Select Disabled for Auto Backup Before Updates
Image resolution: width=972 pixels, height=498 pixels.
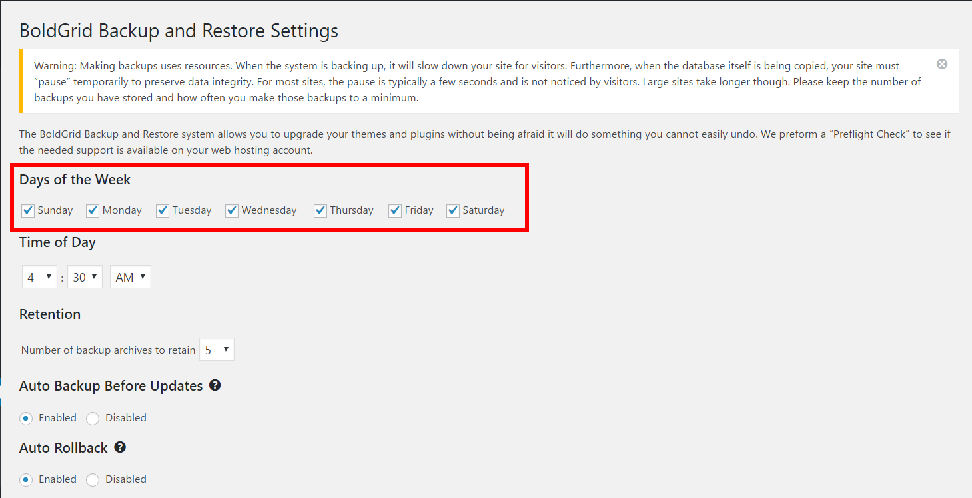click(93, 418)
